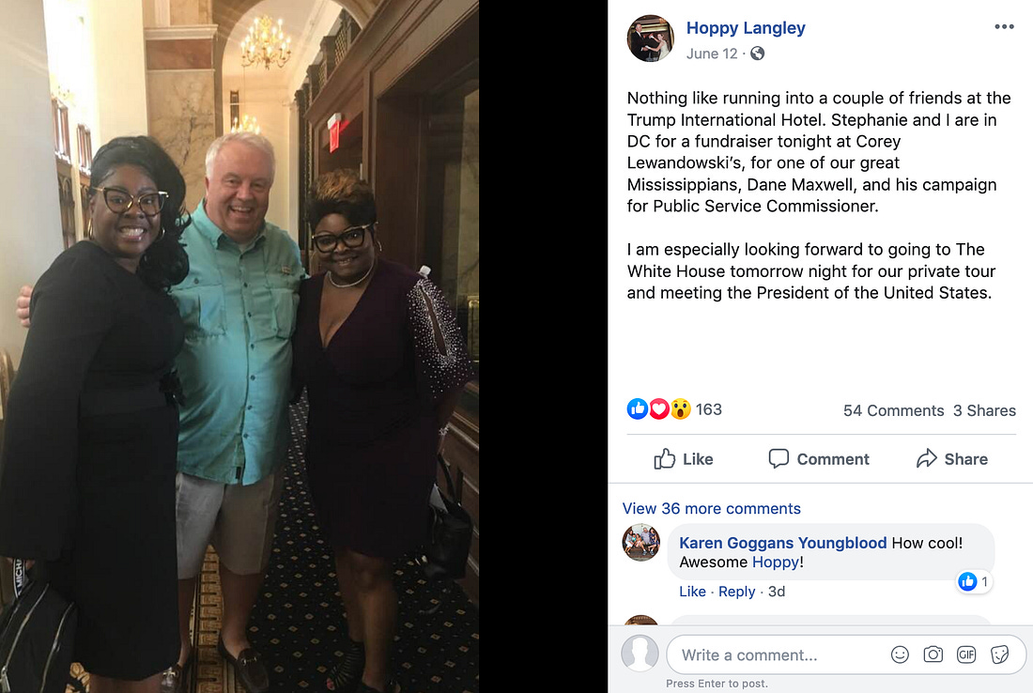This screenshot has height=693, width=1033.
Task: Add a GIF to the comment
Action: (966, 654)
